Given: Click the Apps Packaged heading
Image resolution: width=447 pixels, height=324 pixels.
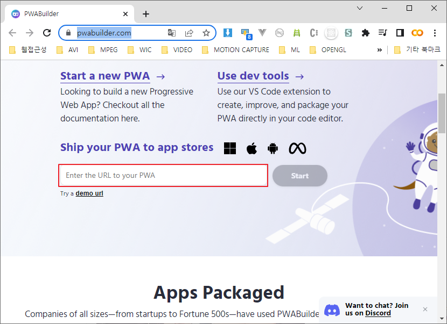Looking at the screenshot, I should 219,292.
